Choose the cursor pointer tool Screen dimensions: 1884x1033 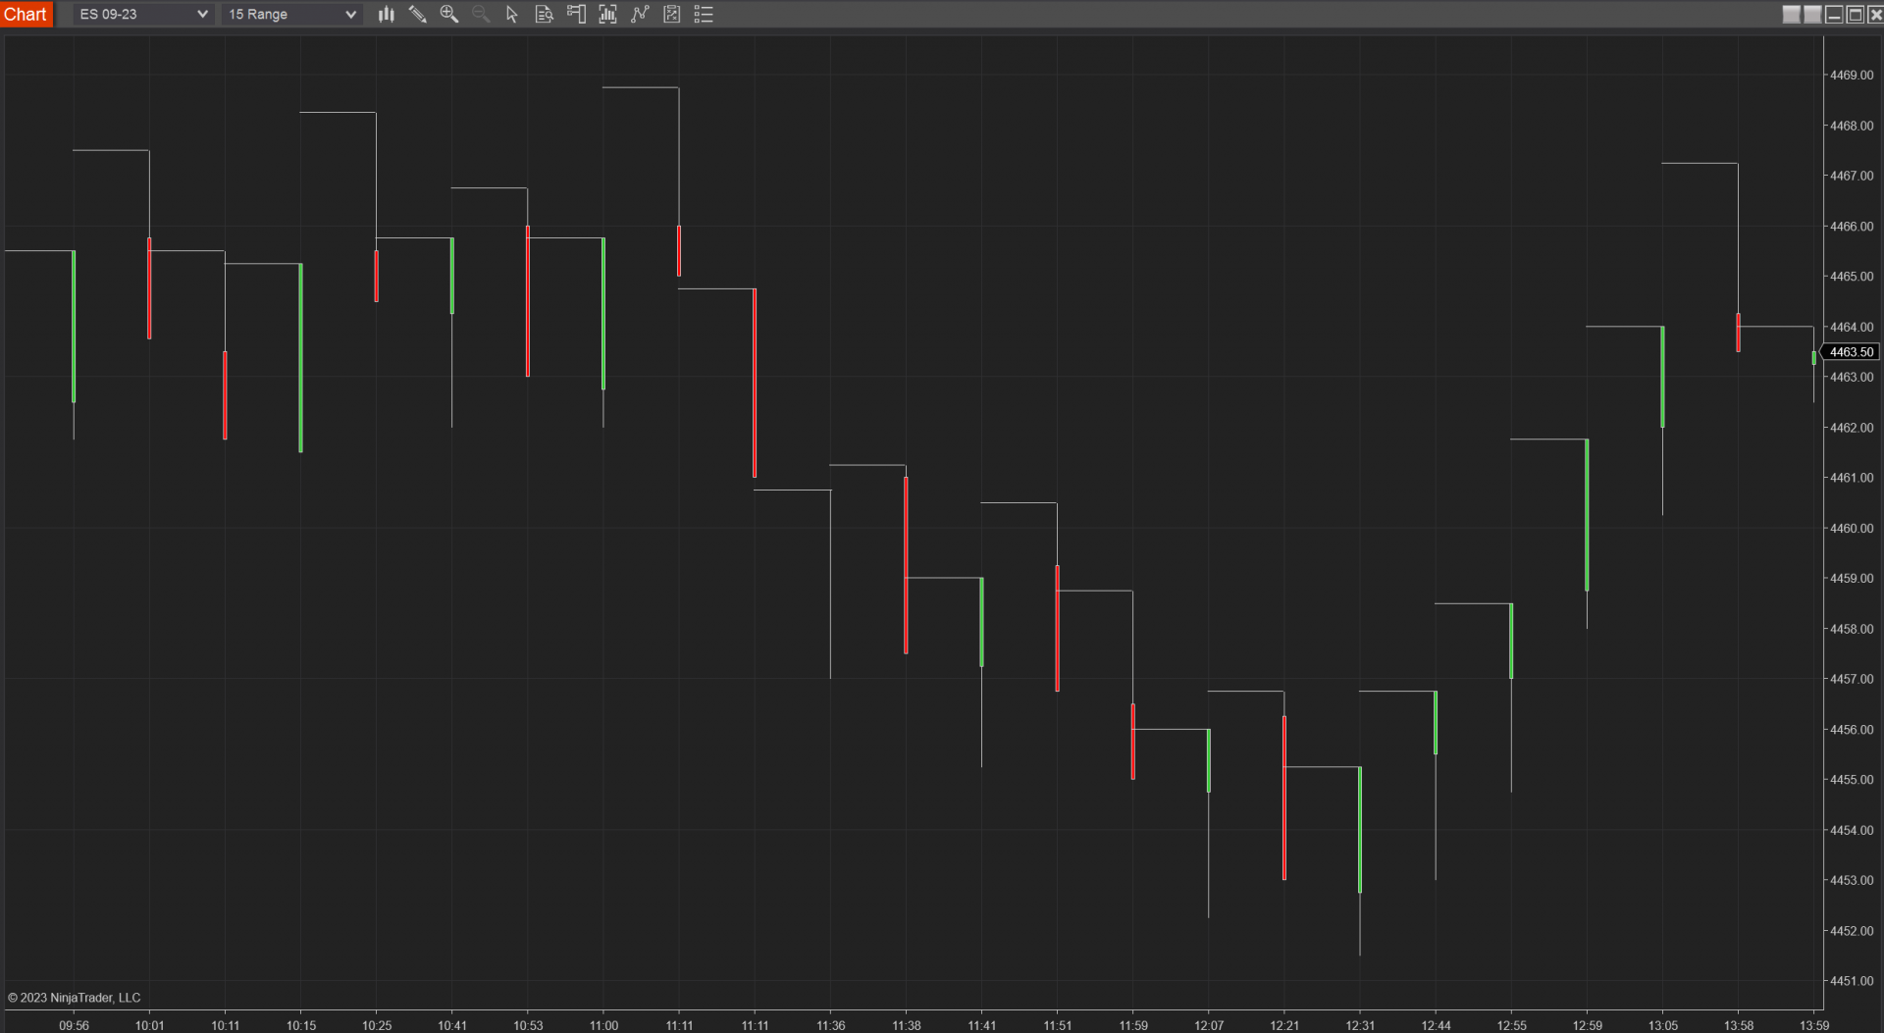(512, 14)
